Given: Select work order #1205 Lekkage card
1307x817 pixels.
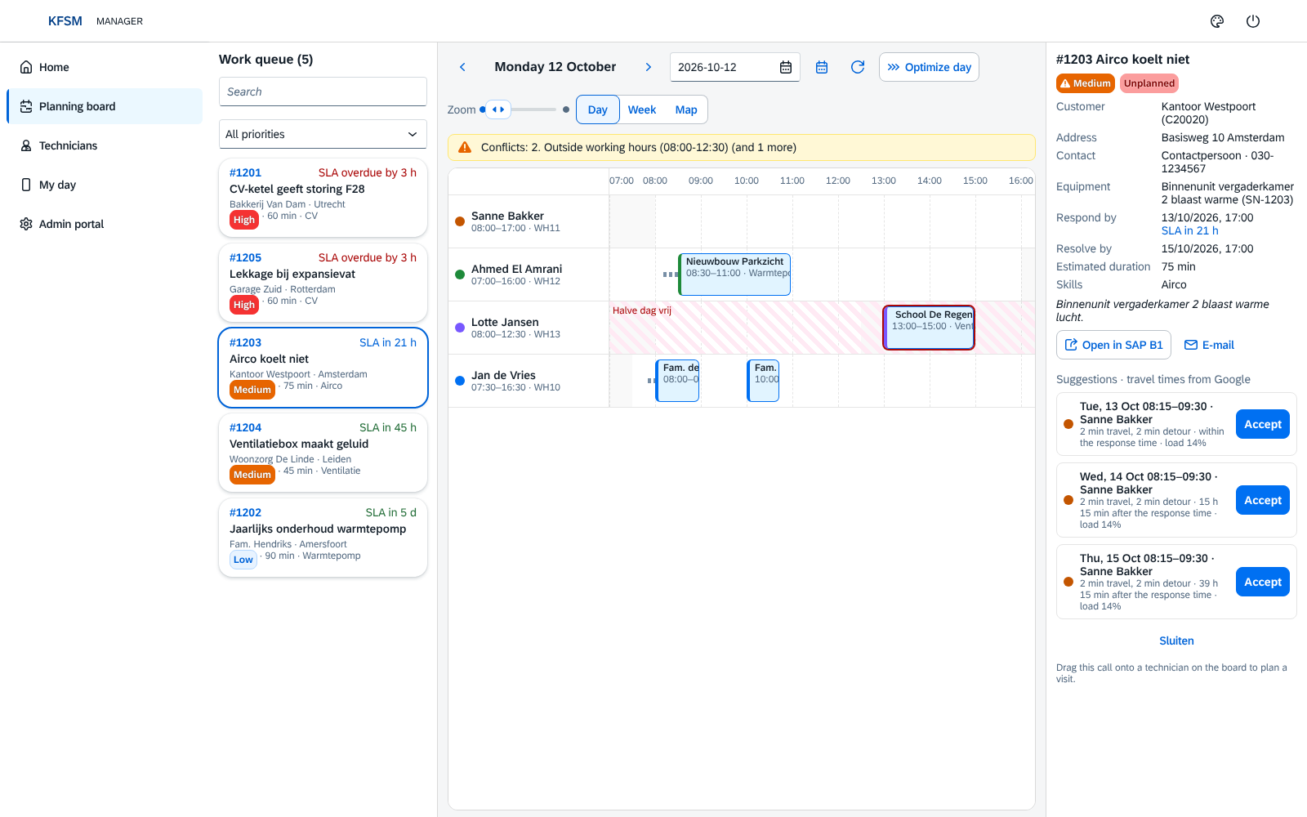Looking at the screenshot, I should click(x=323, y=283).
